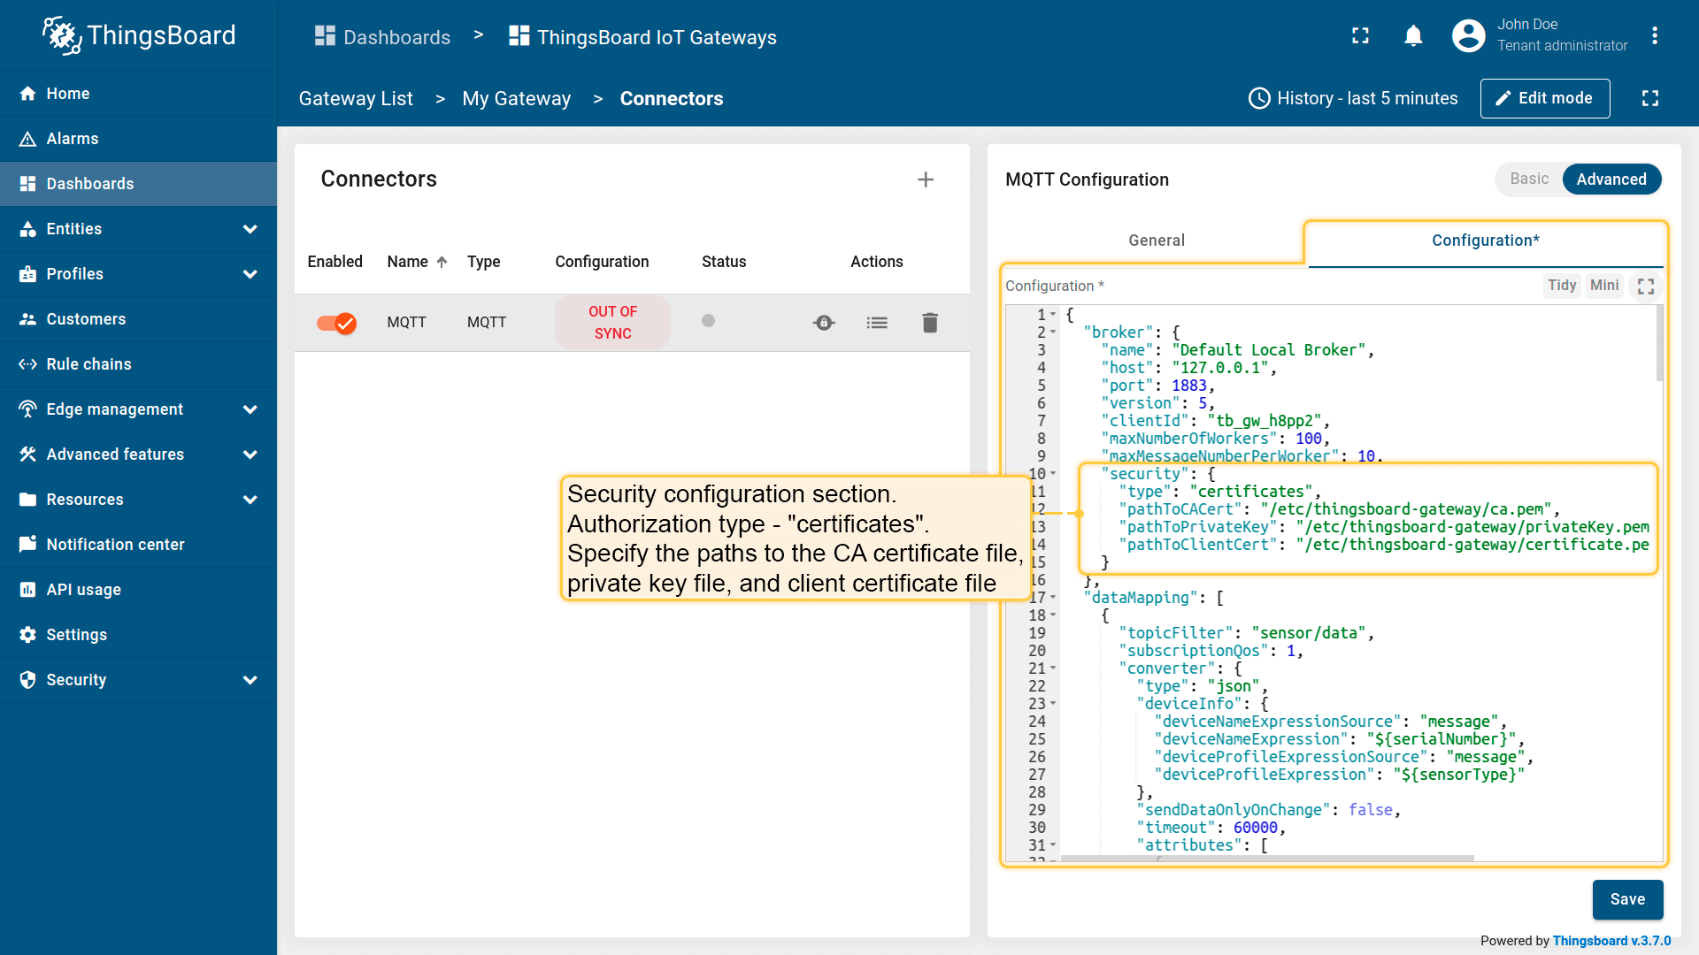
Task: Switch to Basic configuration mode
Action: point(1529,180)
